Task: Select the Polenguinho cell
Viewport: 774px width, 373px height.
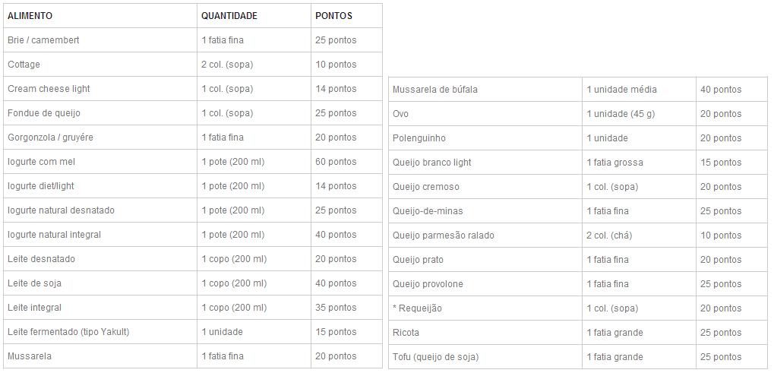Action: pyautogui.click(x=419, y=138)
